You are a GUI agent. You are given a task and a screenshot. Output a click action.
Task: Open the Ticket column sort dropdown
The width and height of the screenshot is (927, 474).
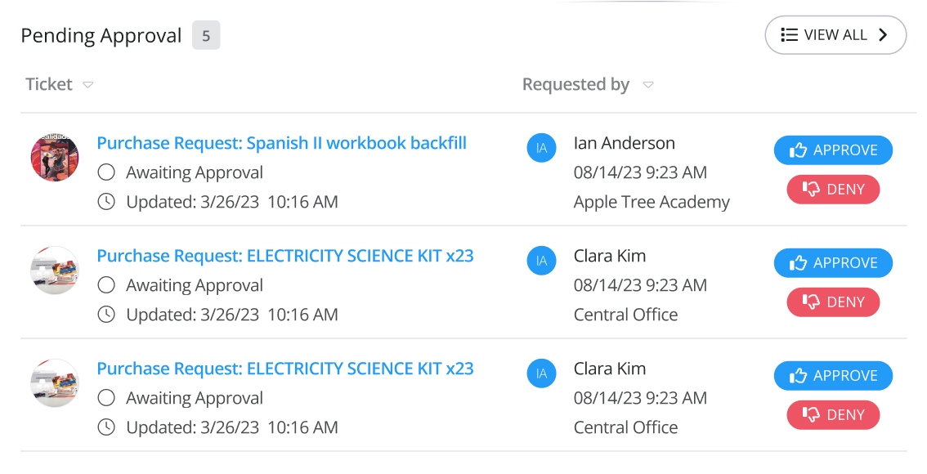pos(88,84)
